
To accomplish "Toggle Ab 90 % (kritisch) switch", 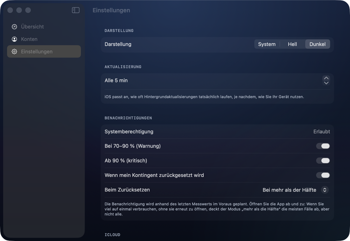I will coord(323,161).
